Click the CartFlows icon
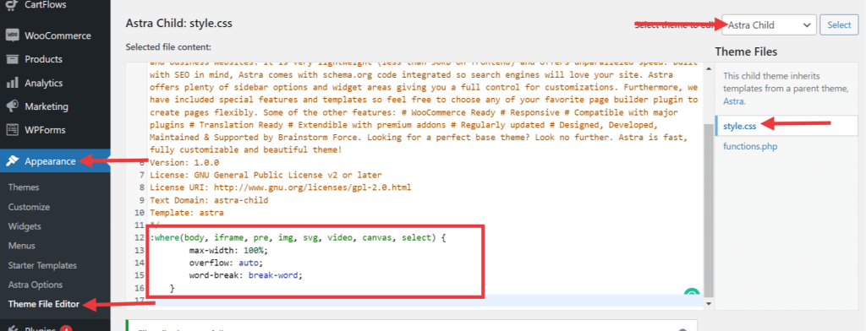 click(x=12, y=5)
